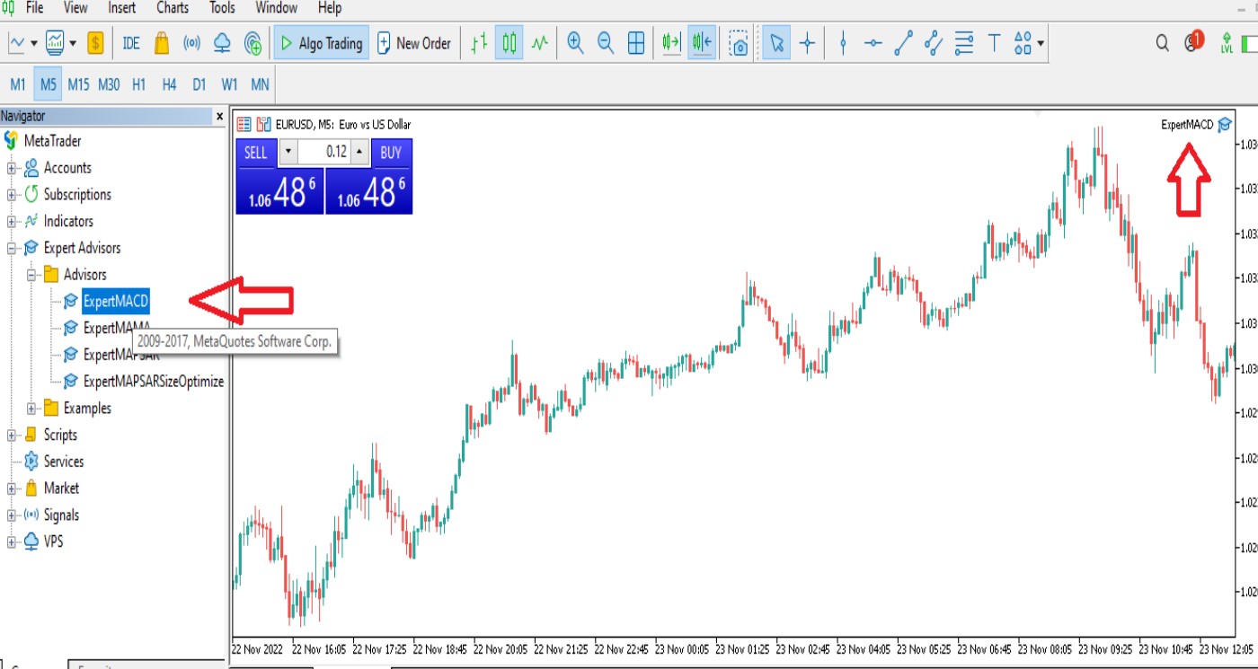This screenshot has height=669, width=1258.
Task: Toggle the Algo Trading button
Action: pos(320,43)
